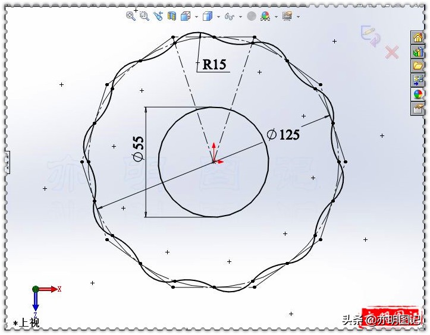
Task: Expand the Display Style dropdown arrow
Action: tap(218, 17)
